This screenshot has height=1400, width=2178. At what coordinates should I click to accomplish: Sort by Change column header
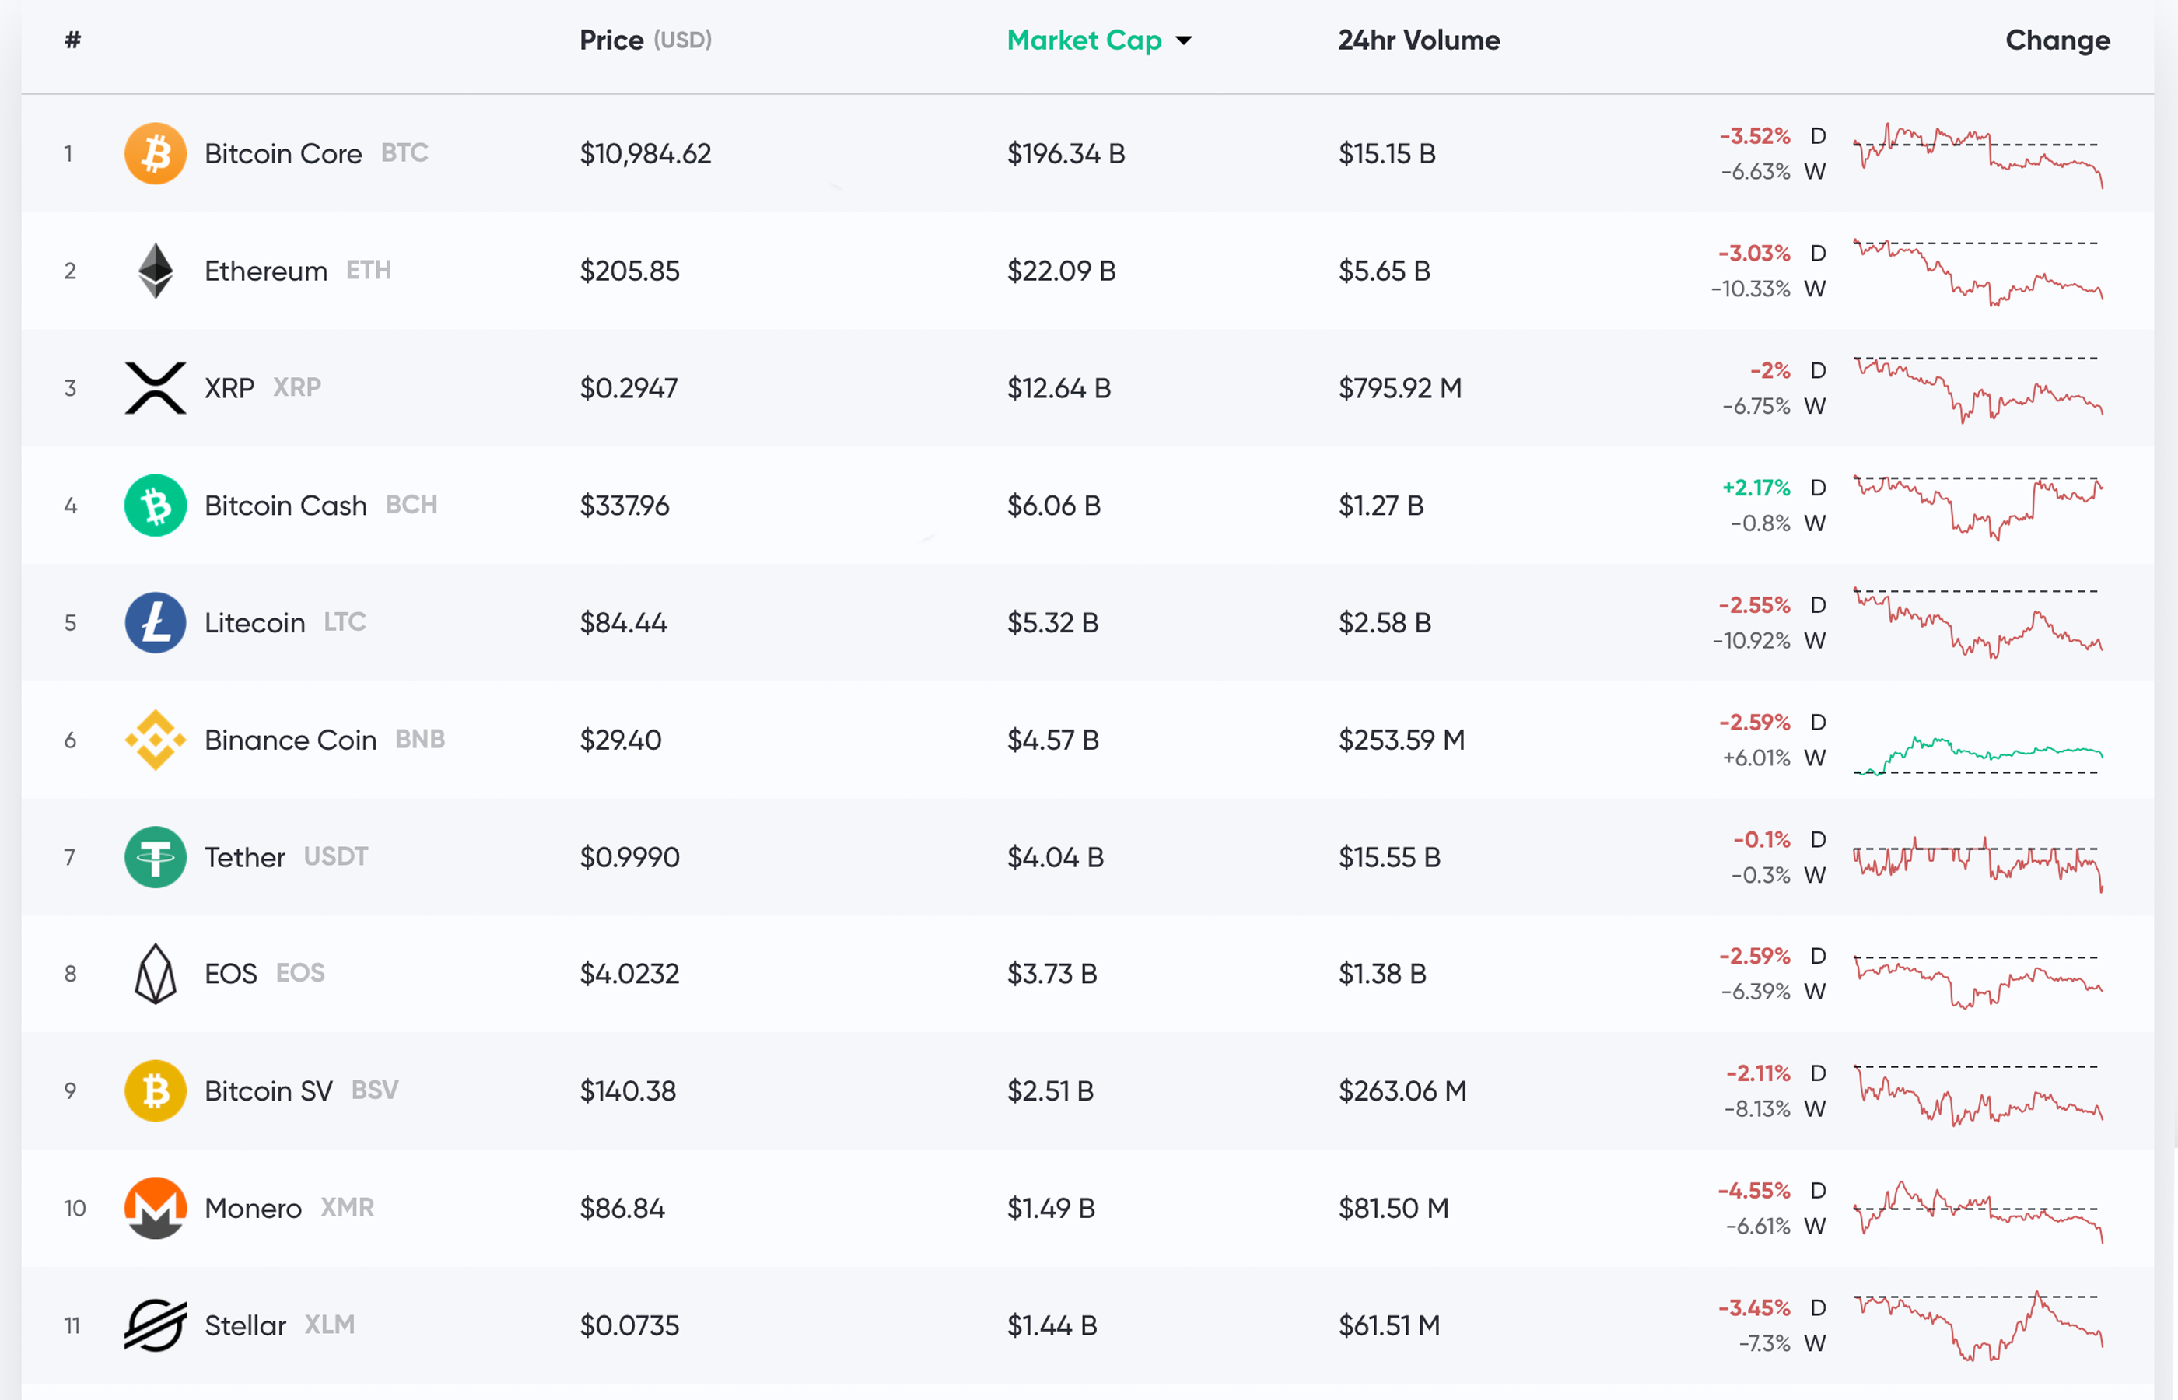pyautogui.click(x=2058, y=41)
